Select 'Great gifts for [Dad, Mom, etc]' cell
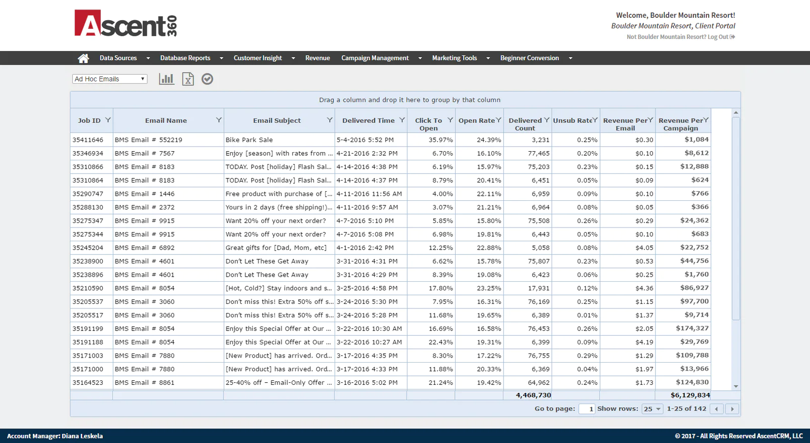This screenshot has height=443, width=810. pos(279,248)
